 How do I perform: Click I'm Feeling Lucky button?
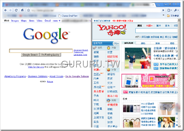[50, 55]
